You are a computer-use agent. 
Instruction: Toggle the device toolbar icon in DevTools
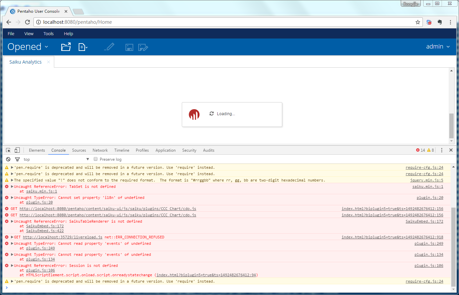[17, 150]
